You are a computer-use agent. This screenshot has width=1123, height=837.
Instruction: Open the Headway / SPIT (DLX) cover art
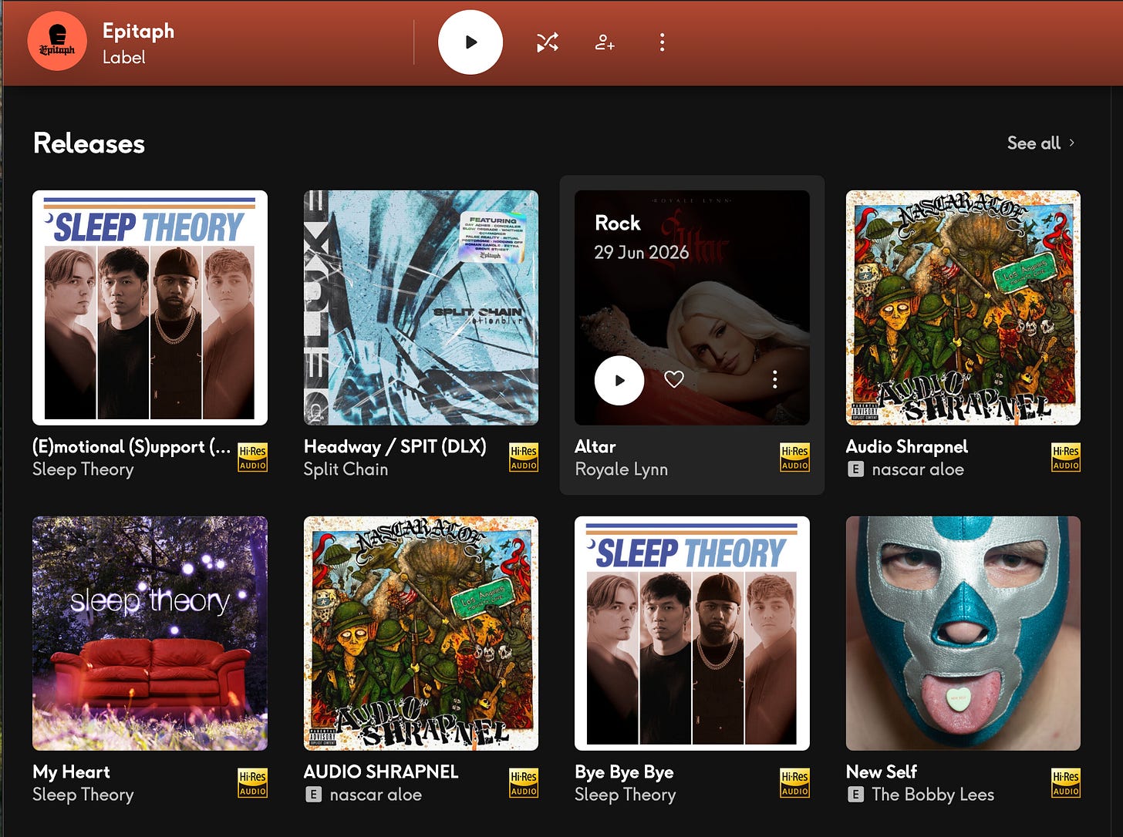click(x=421, y=308)
